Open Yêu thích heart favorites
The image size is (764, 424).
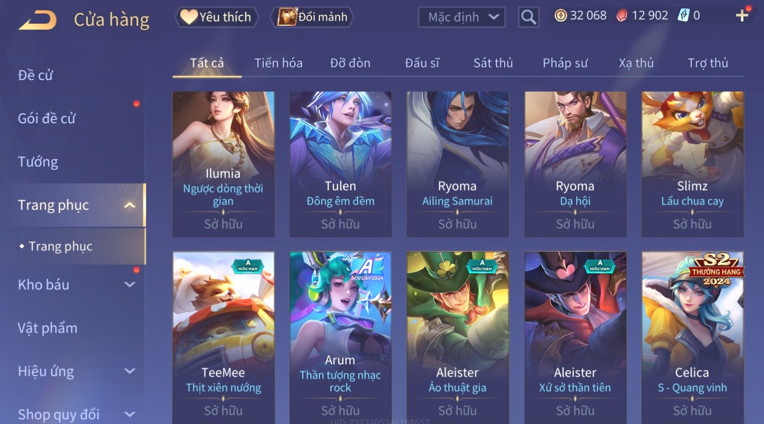point(216,17)
